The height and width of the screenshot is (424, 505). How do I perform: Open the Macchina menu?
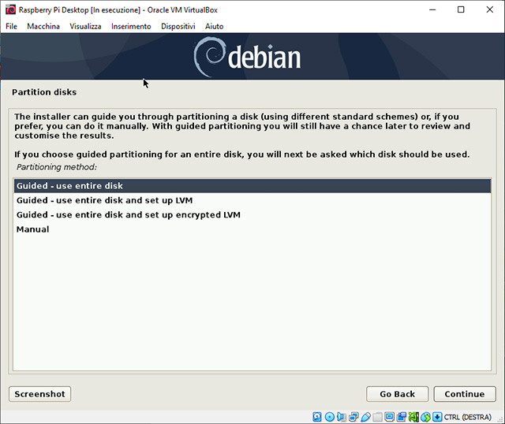pyautogui.click(x=43, y=26)
